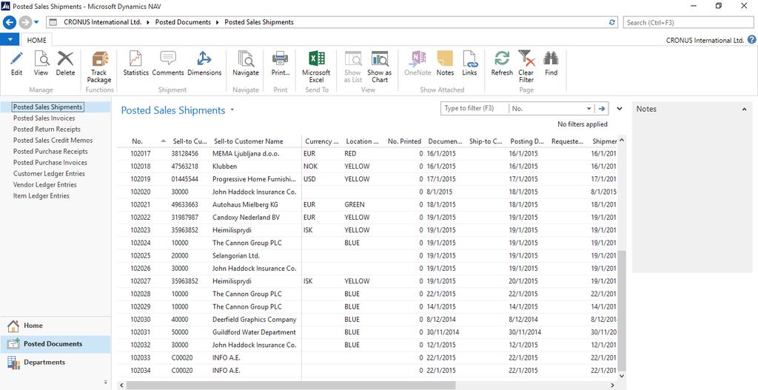Open the Departments navigation button
This screenshot has width=758, height=390.
[x=55, y=363]
